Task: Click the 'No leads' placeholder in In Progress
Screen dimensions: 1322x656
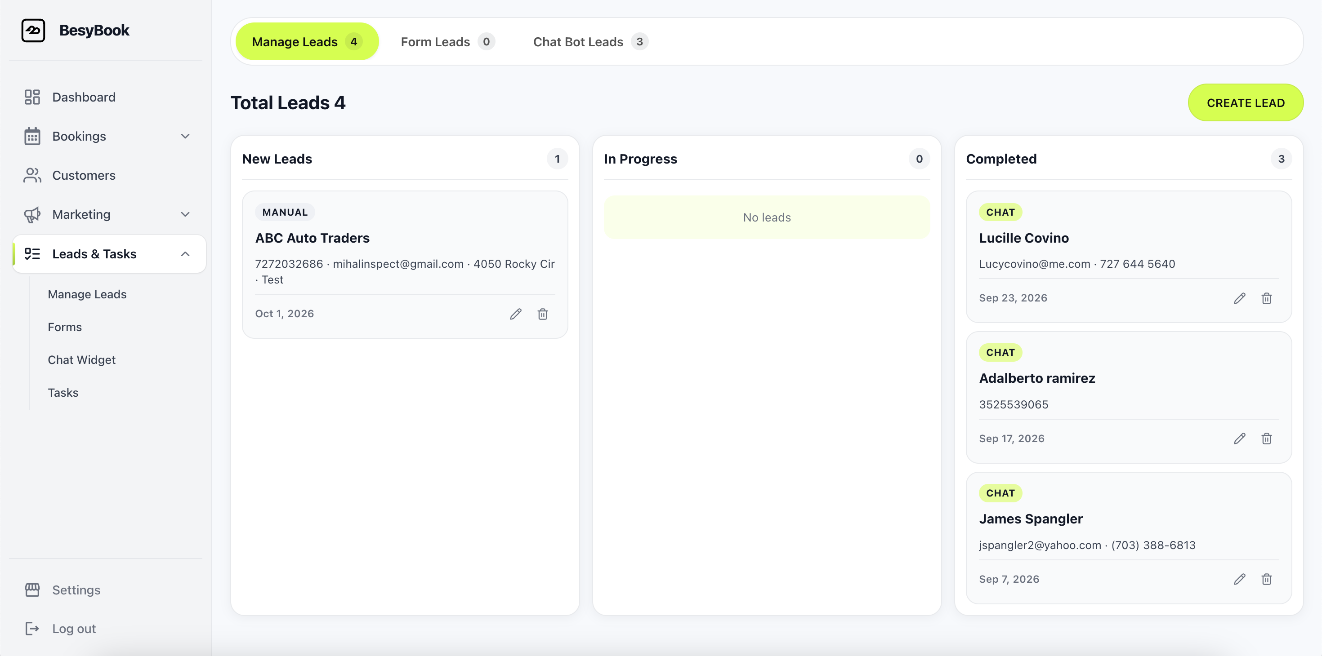Action: pyautogui.click(x=767, y=217)
